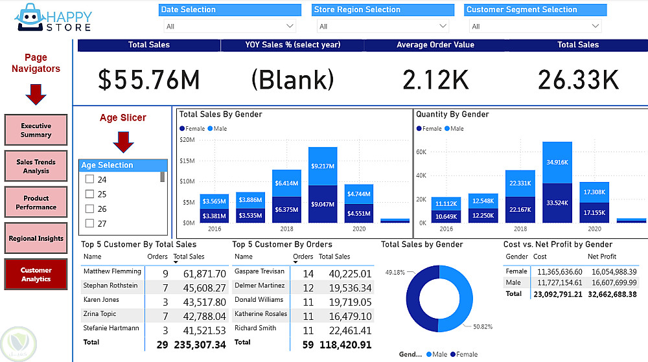
Task: Open the Product Performance page button
Action: point(36,202)
